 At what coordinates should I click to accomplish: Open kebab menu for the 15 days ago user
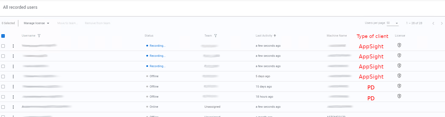(x=13, y=87)
